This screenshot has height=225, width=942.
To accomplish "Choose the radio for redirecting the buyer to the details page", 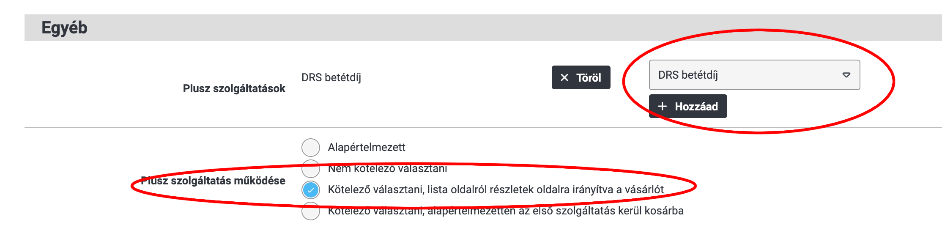I will coord(311,190).
